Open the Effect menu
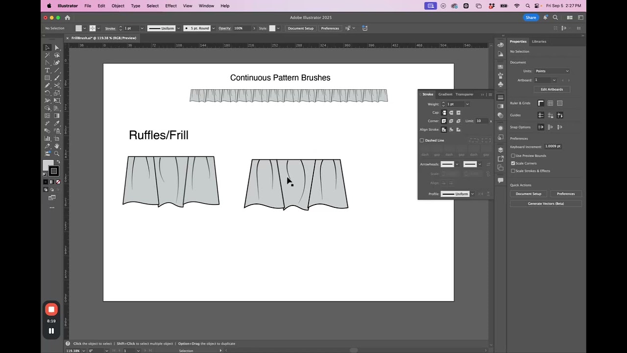The height and width of the screenshot is (353, 627). 171,6
